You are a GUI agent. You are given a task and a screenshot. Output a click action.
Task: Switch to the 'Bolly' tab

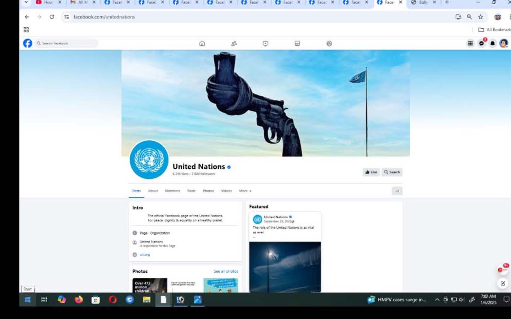tap(423, 2)
